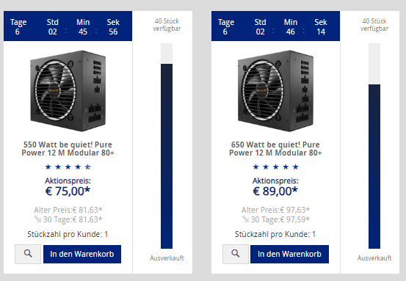Click the 650 Watt power supply image
The width and height of the screenshot is (406, 281).
[275, 91]
